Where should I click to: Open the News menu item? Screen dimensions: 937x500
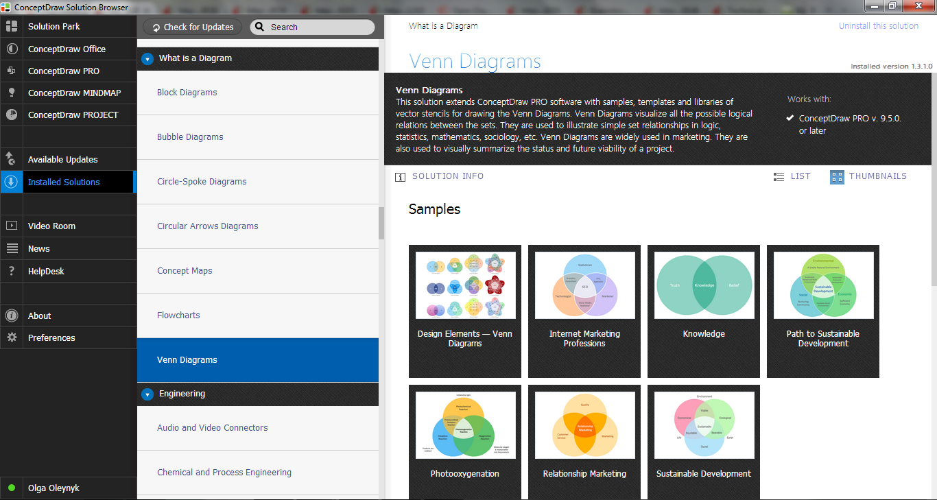point(39,248)
